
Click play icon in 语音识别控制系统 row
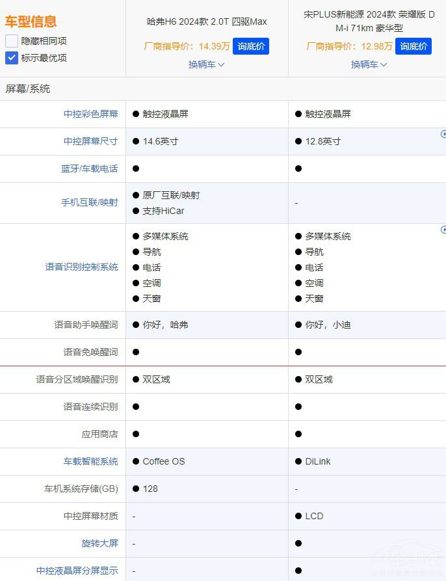(x=443, y=230)
